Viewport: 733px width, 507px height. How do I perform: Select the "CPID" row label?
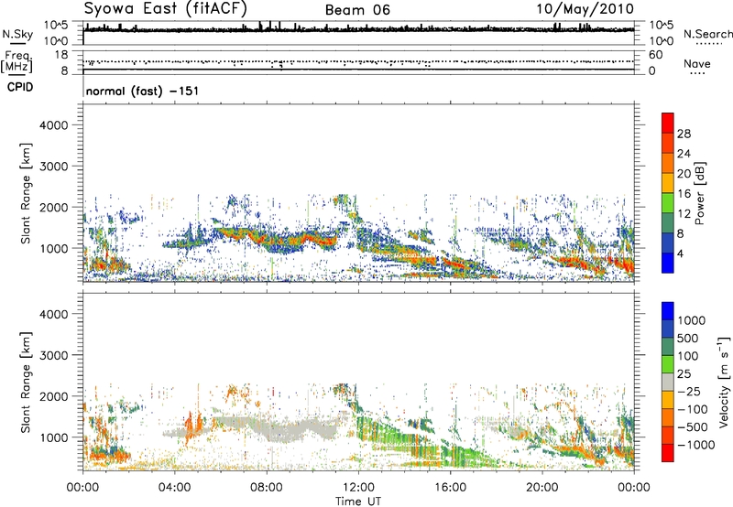(x=20, y=87)
